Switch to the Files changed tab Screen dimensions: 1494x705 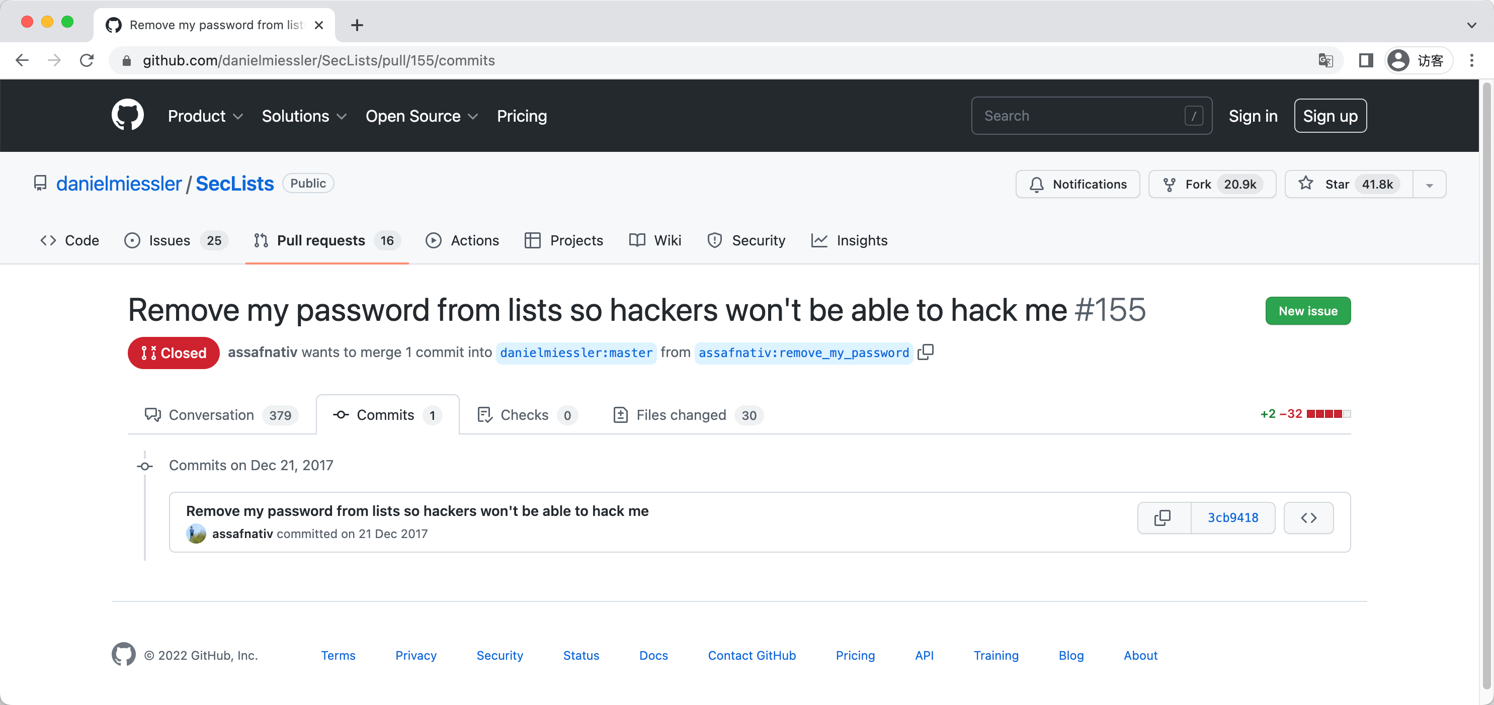(x=687, y=414)
